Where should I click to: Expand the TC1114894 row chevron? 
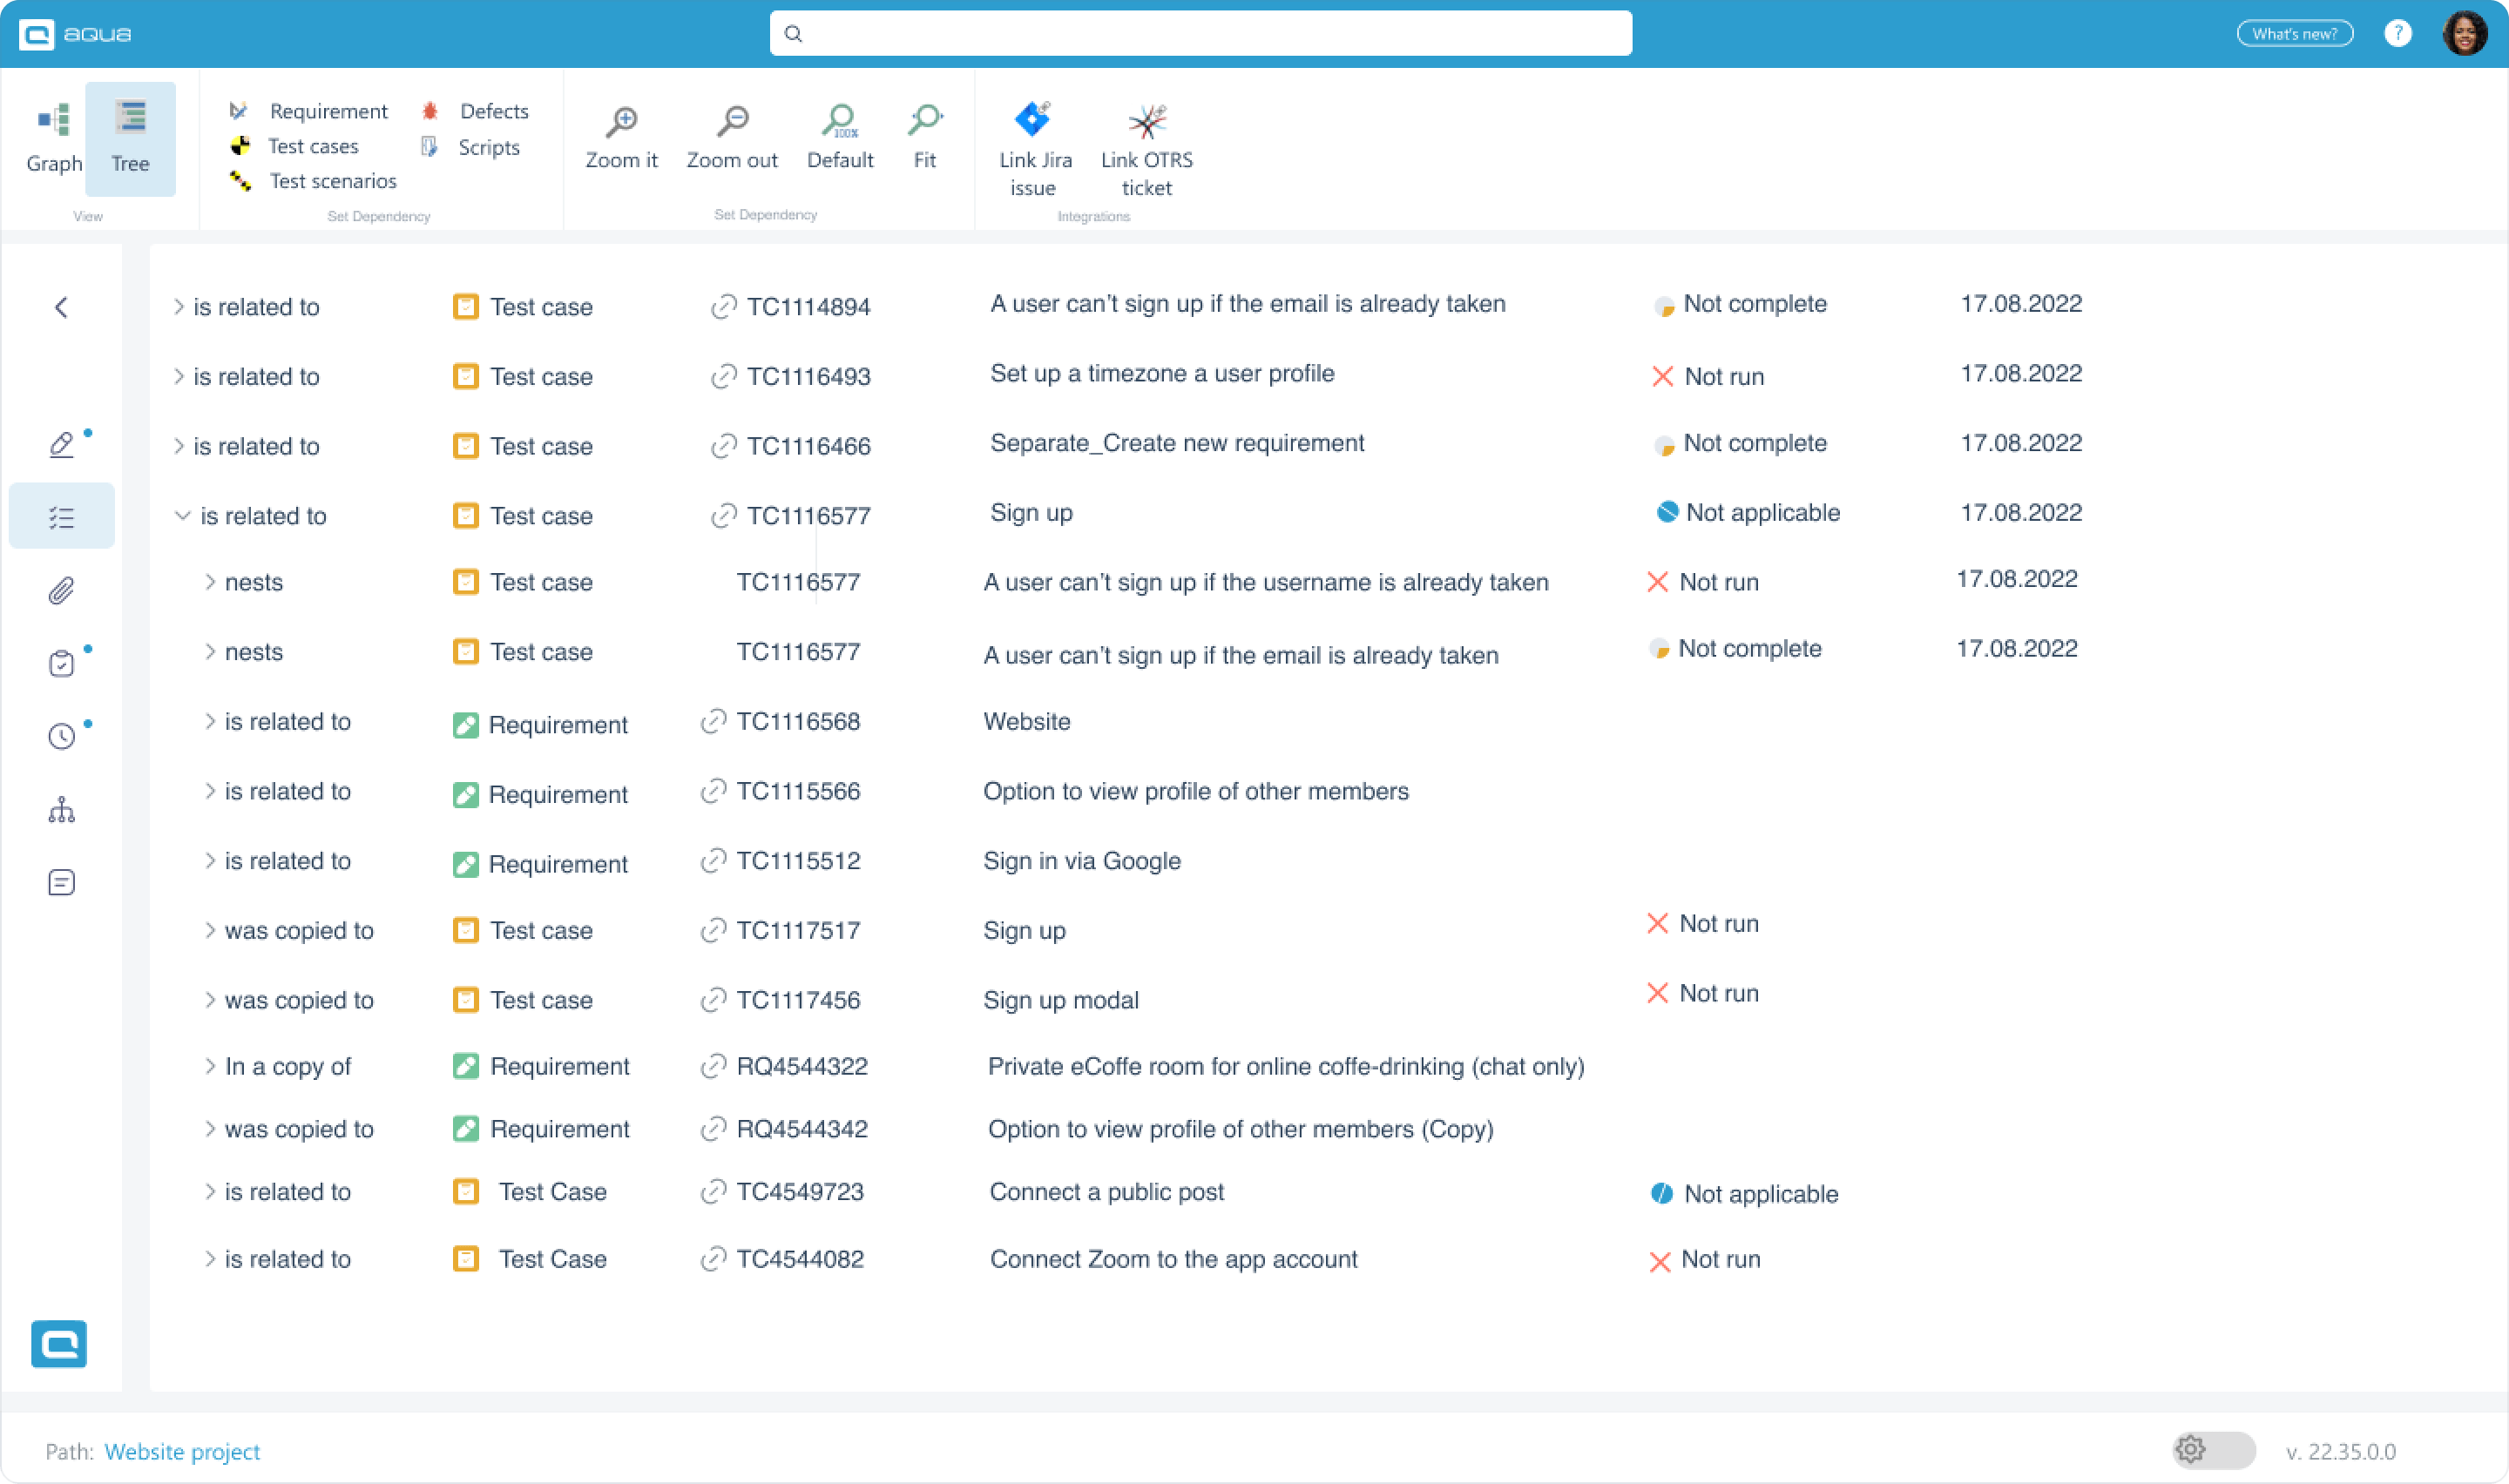(178, 307)
